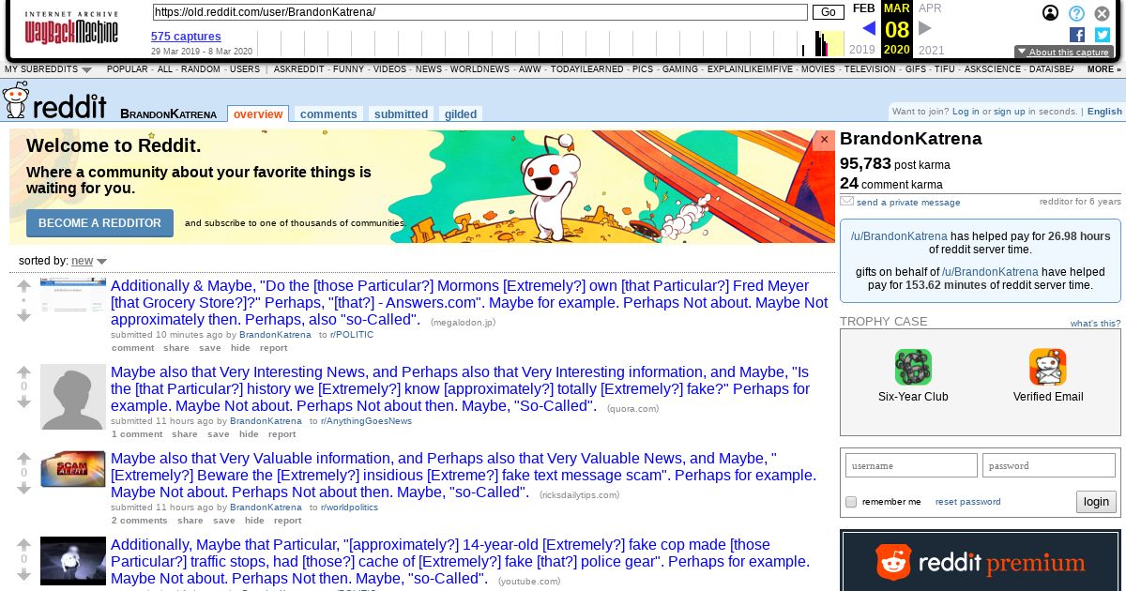1126x591 pixels.
Task: Switch to the submitted tab
Action: click(x=401, y=114)
